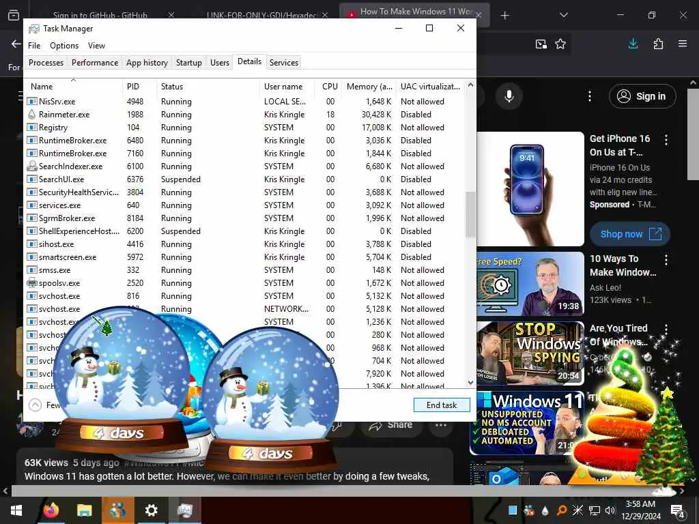Viewport: 699px width, 524px height.
Task: Sort by the CPU column header
Action: (329, 87)
